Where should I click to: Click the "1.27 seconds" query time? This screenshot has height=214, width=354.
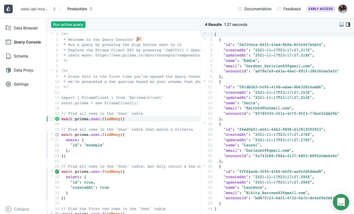[x=236, y=25]
